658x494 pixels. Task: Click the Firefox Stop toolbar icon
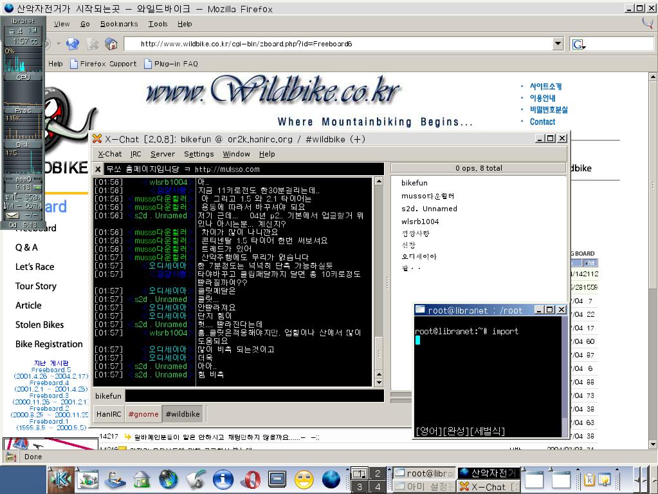point(92,44)
